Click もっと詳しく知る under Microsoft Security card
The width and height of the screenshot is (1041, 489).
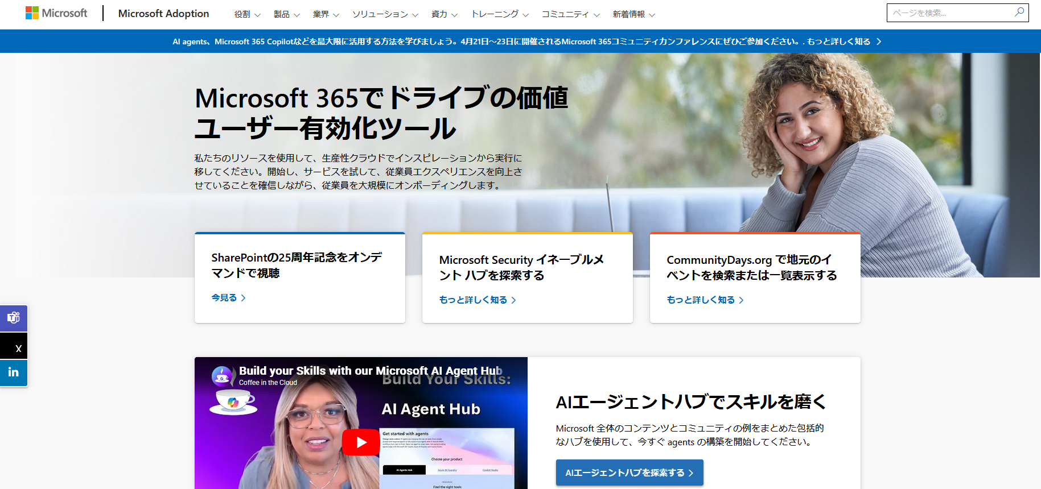(478, 300)
